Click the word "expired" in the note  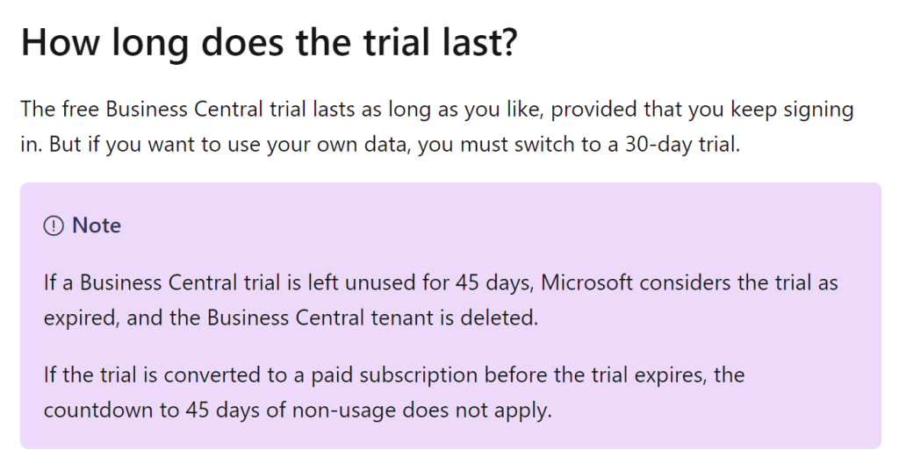pyautogui.click(x=80, y=318)
